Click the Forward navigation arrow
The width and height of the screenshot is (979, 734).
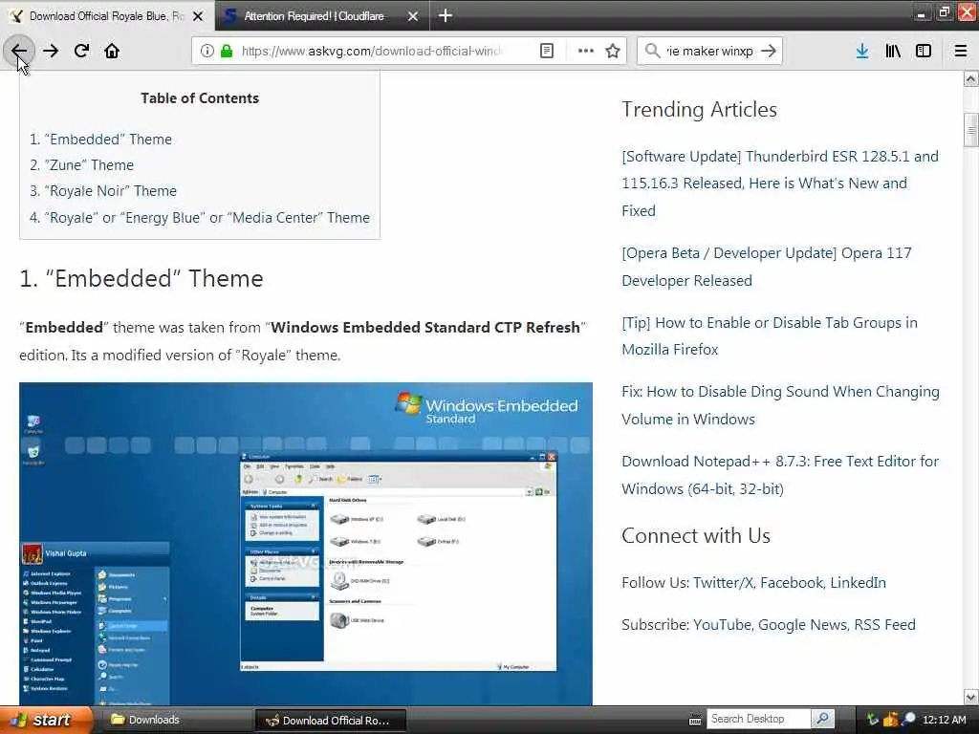tap(51, 51)
